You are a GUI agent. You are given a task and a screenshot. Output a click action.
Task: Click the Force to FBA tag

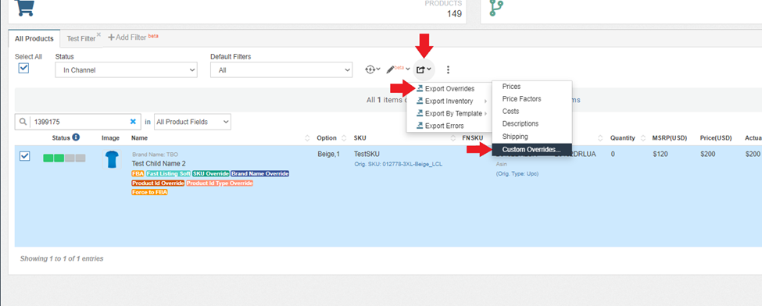pyautogui.click(x=150, y=192)
